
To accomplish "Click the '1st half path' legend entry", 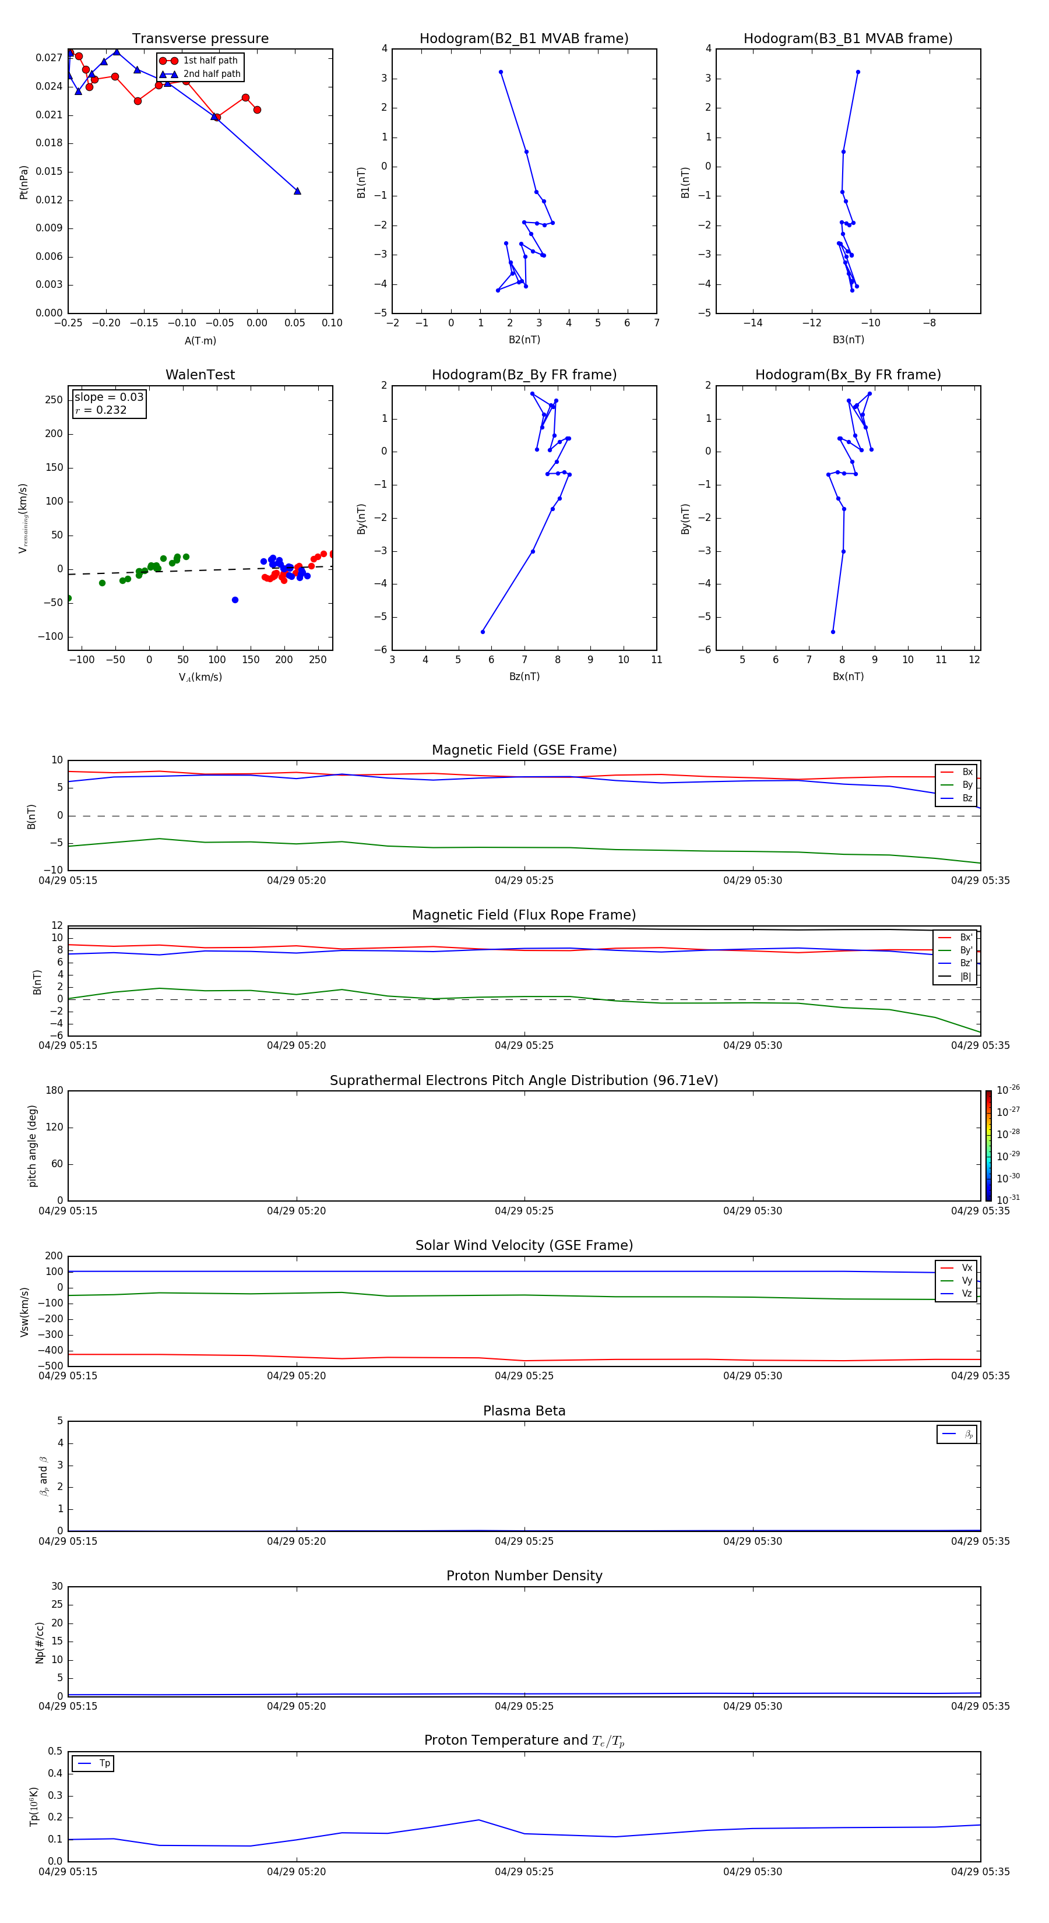I will click(199, 61).
